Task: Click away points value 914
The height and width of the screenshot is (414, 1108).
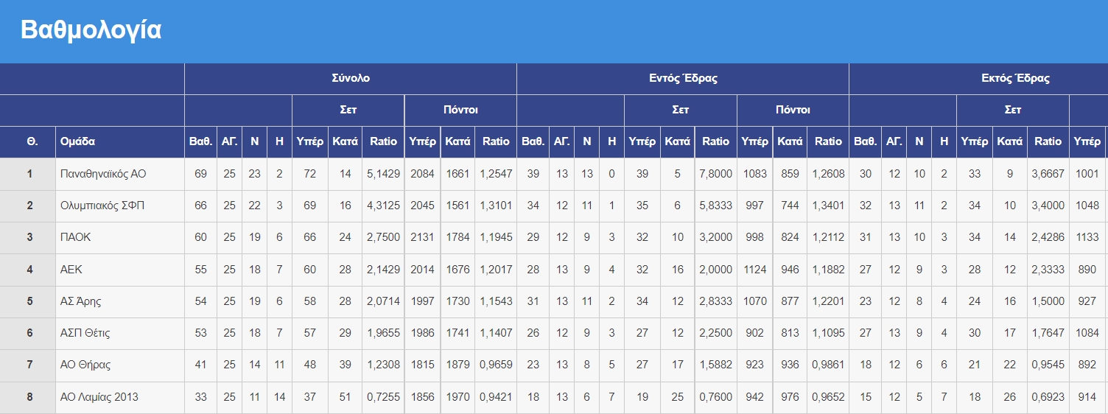Action: pyautogui.click(x=1087, y=397)
